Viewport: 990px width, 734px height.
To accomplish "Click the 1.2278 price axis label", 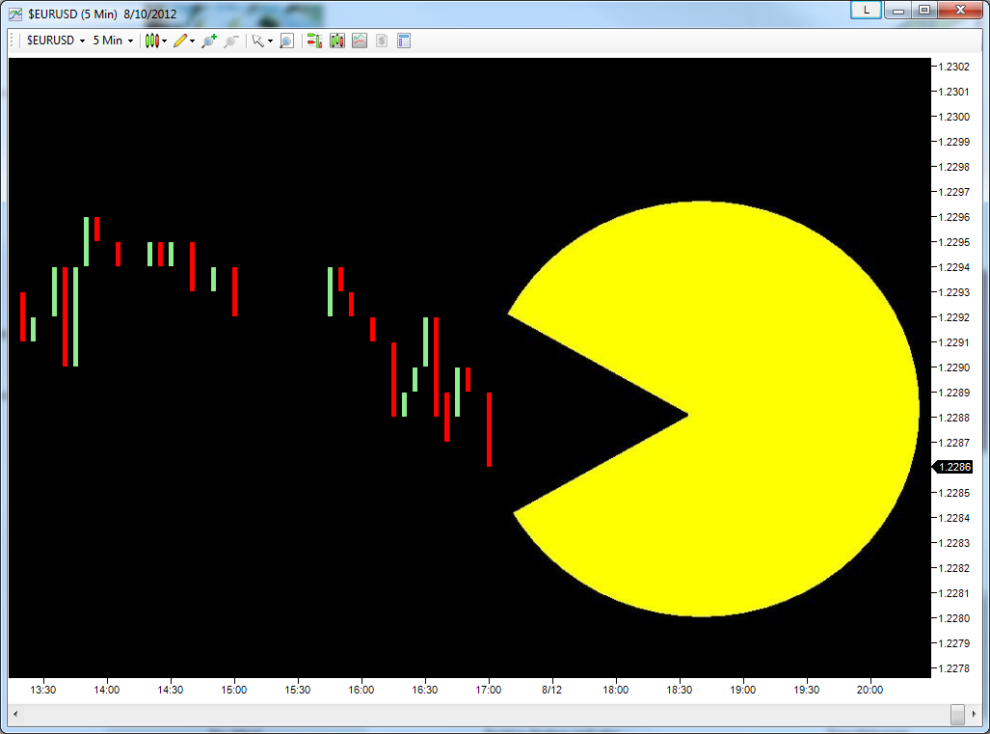I will 954,668.
